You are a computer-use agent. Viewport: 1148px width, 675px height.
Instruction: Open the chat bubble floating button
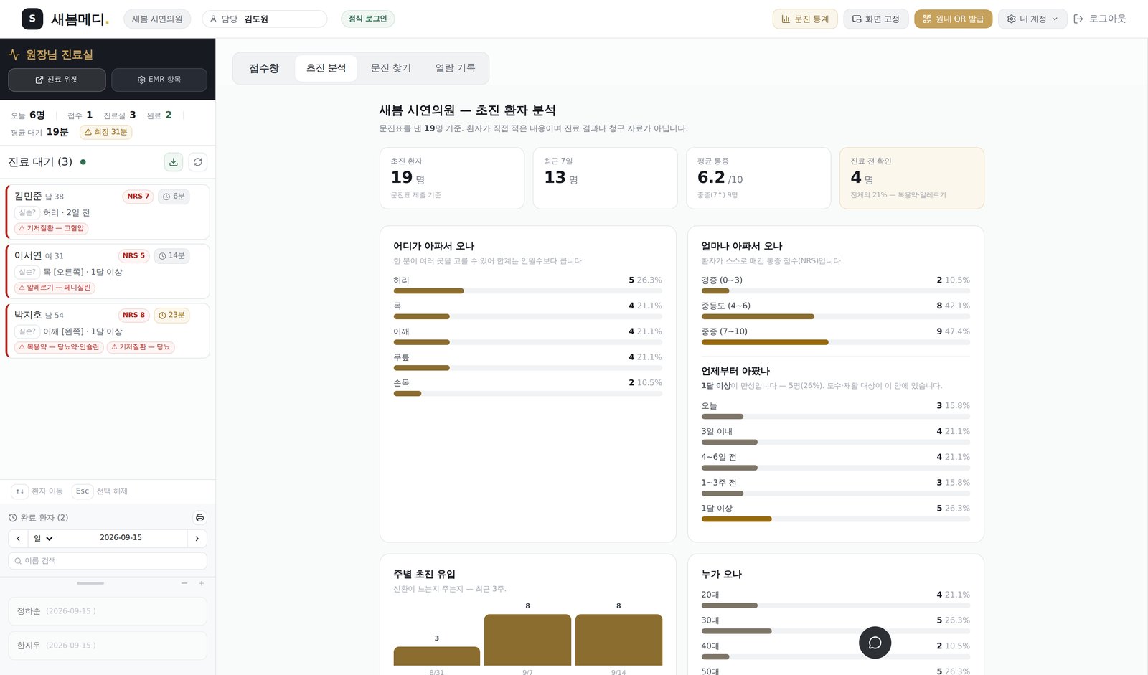(x=875, y=643)
